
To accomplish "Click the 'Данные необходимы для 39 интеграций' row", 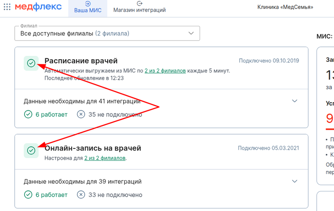I will pos(83,181).
